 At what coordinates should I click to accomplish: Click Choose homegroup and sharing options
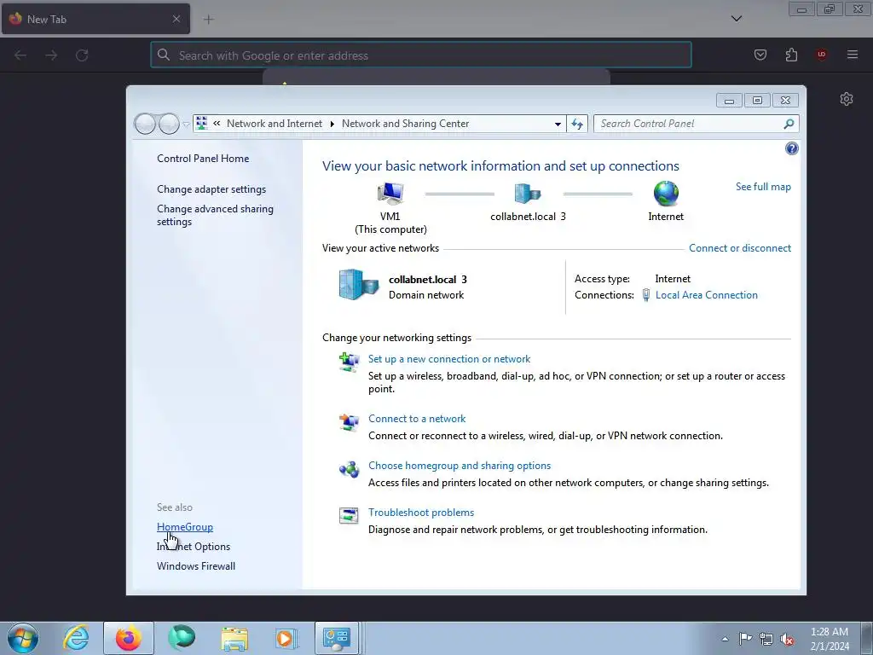[460, 466]
